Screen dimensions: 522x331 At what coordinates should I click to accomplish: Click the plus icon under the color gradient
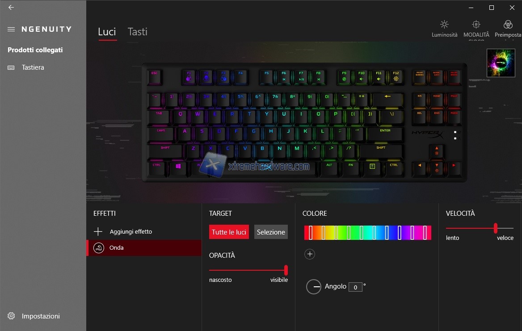(x=310, y=254)
